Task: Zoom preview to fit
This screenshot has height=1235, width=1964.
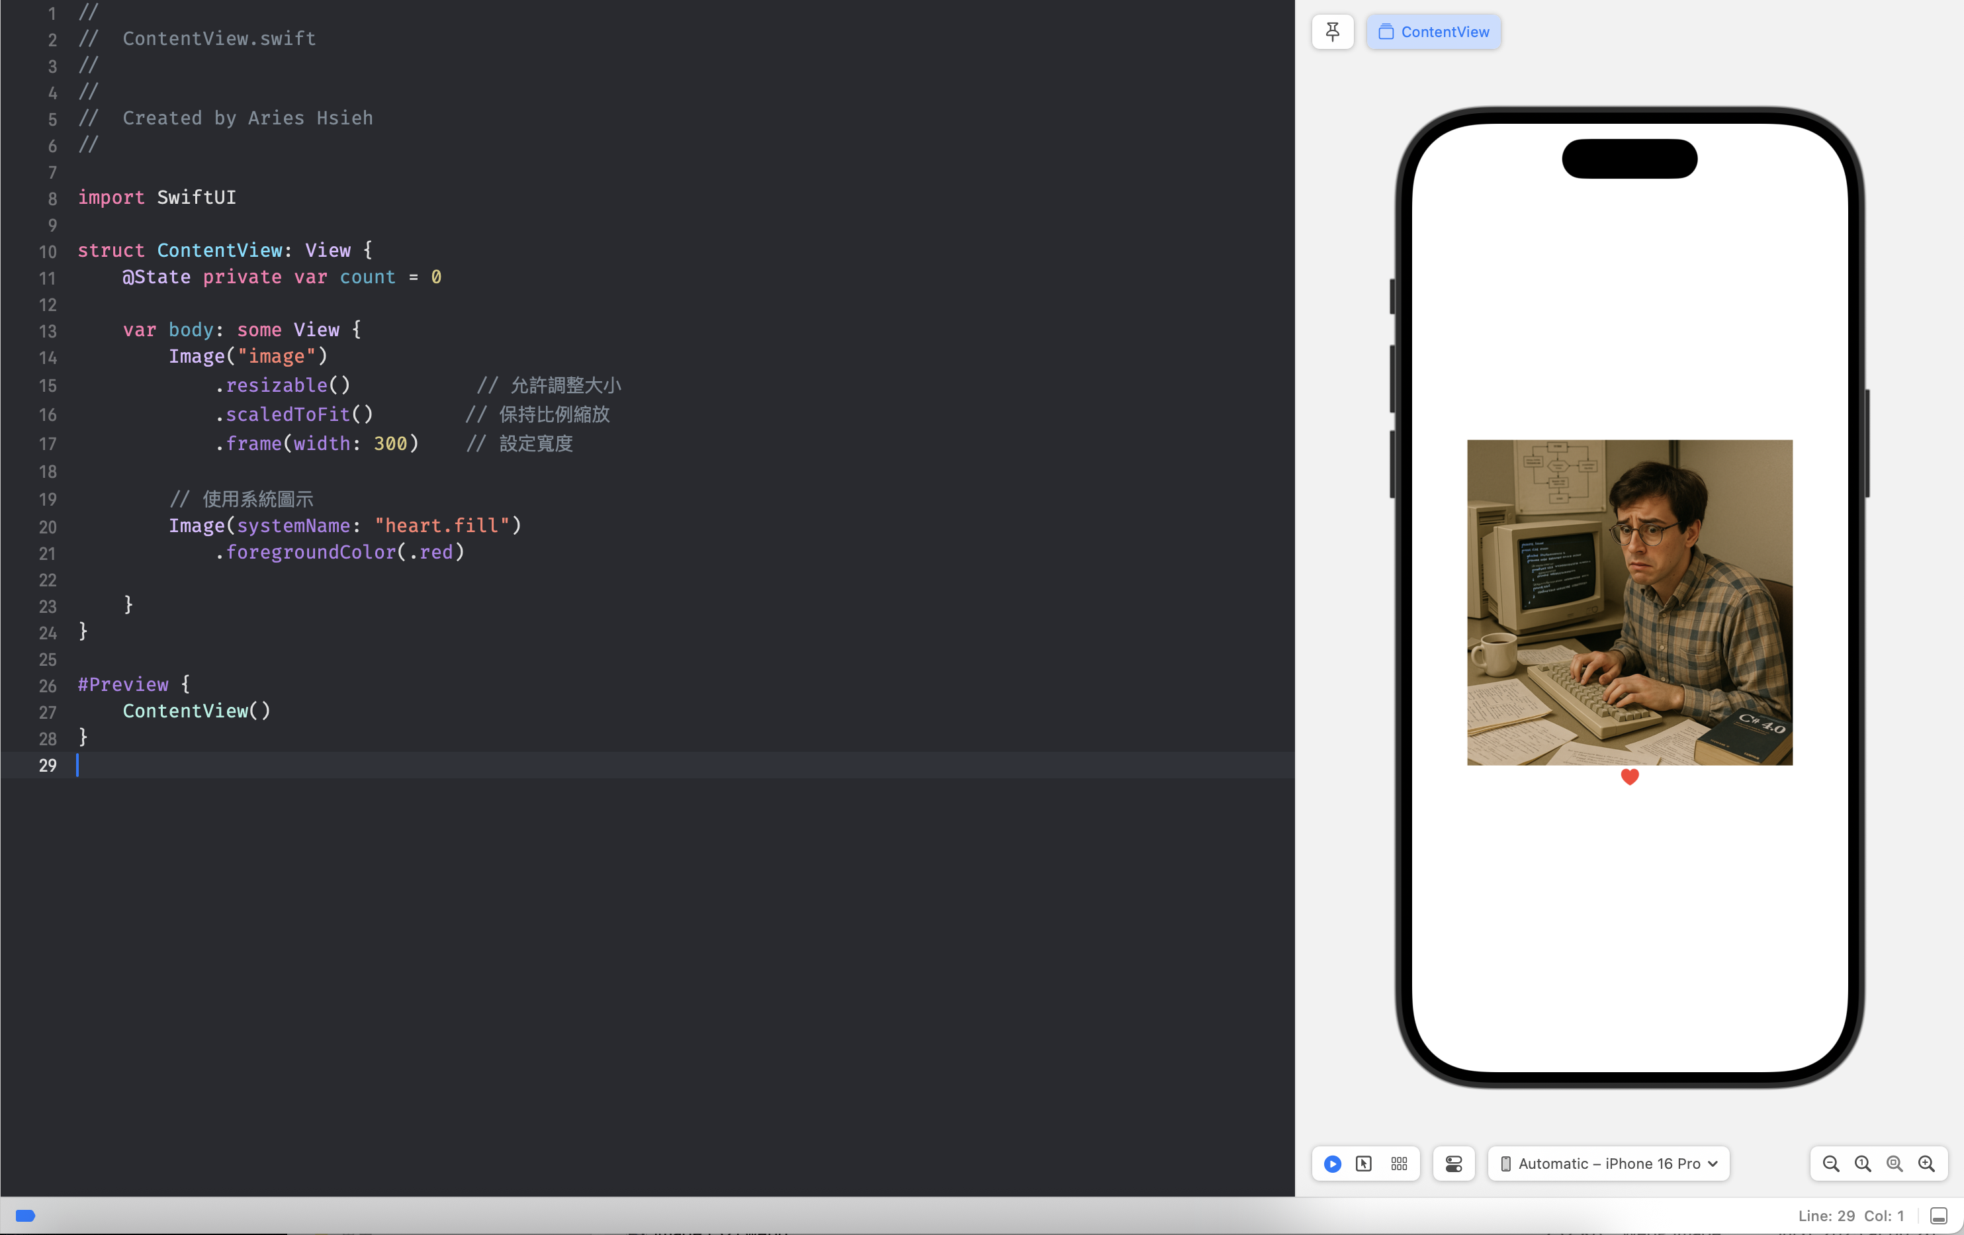Action: tap(1895, 1164)
